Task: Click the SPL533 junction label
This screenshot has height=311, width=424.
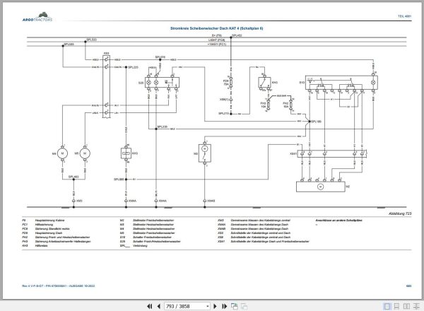Action: 91,40
